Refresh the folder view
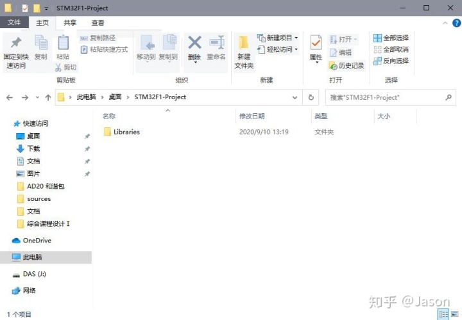The height and width of the screenshot is (320, 462). coord(311,97)
